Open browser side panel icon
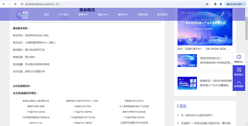This screenshot has width=248, height=126. click(x=215, y=4)
